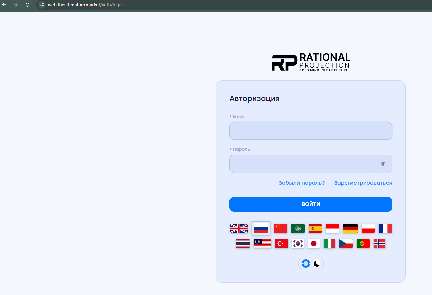Image resolution: width=432 pixels, height=295 pixels.
Task: Select the German flag language
Action: 350,228
